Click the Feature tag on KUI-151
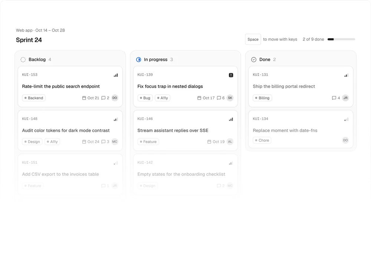 pos(33,186)
